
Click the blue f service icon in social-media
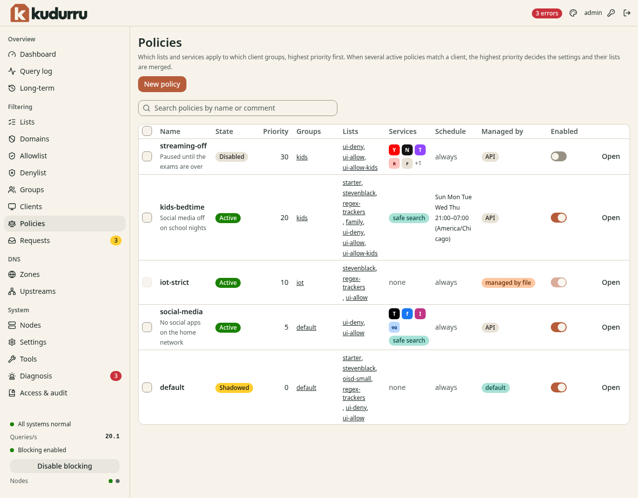click(407, 314)
